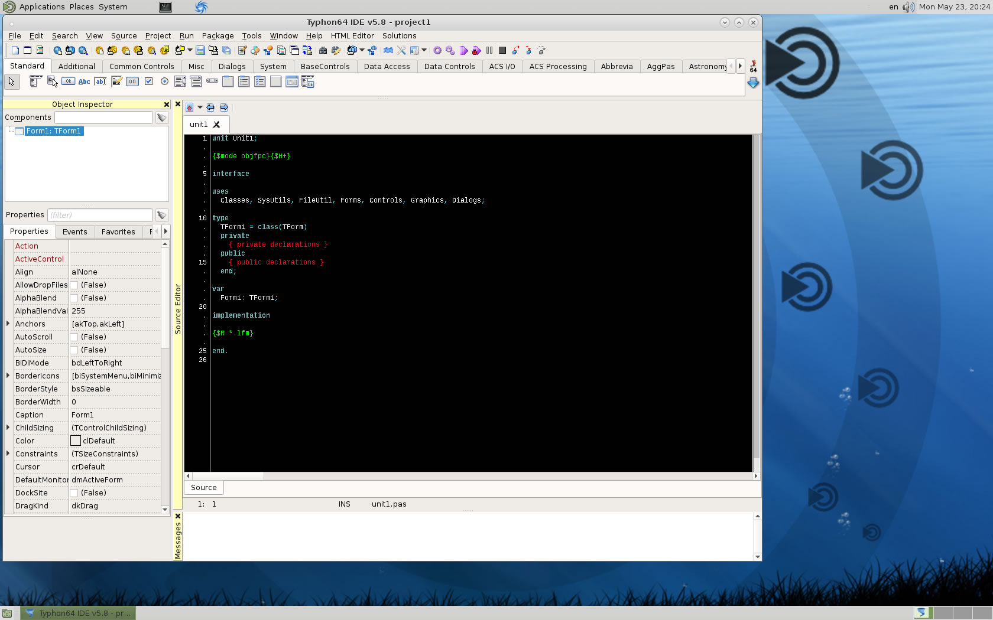Open the Favorites tab in Object Inspector
The image size is (993, 620).
click(x=118, y=232)
